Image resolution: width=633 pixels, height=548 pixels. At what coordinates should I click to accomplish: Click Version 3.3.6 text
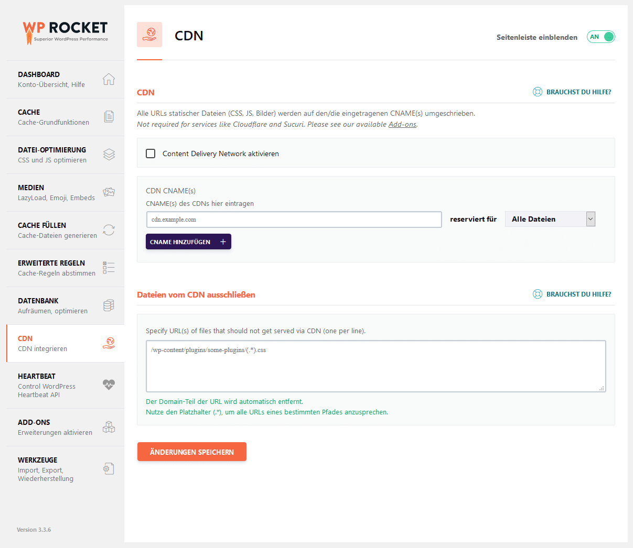tap(34, 530)
